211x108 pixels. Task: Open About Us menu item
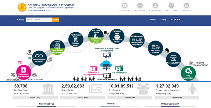[x=153, y=20]
